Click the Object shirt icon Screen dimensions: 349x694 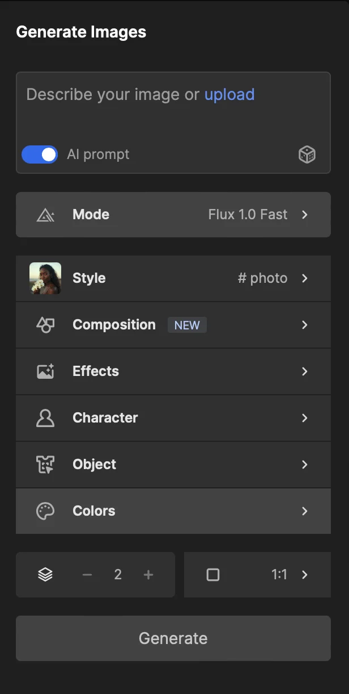[x=45, y=465]
